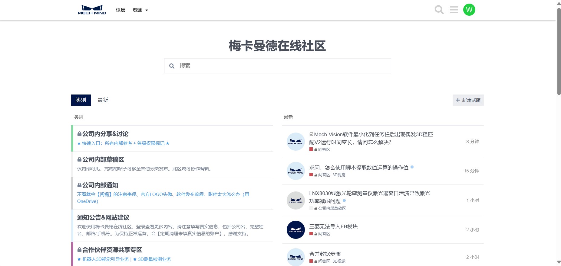Open the green W user avatar
This screenshot has width=561, height=266.
coord(469,10)
